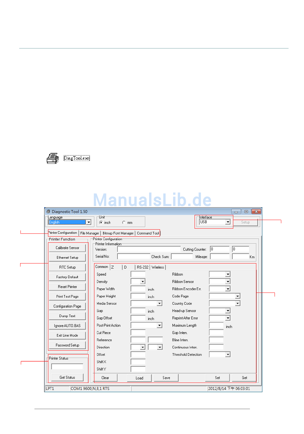The height and width of the screenshot is (434, 304).
Task: Select the Z settings tab
Action: pyautogui.click(x=116, y=267)
